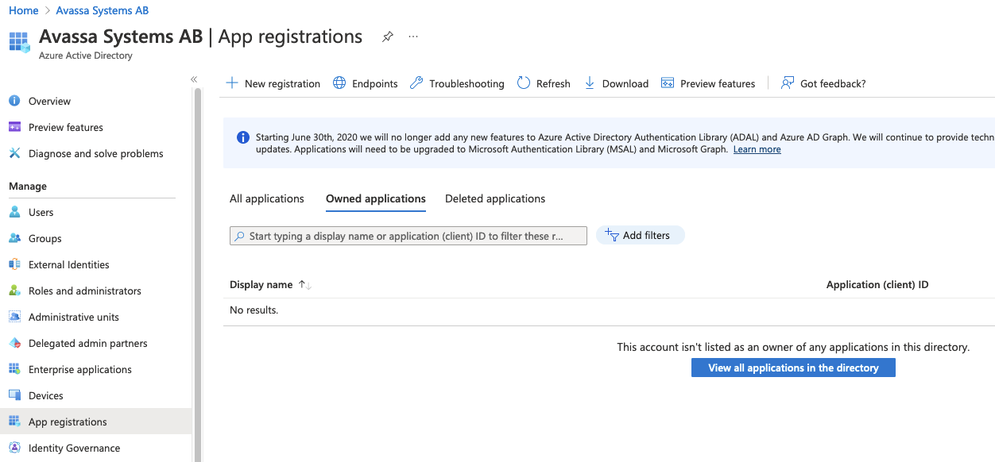The height and width of the screenshot is (462, 995).
Task: Click the Download arrow icon
Action: pos(590,83)
